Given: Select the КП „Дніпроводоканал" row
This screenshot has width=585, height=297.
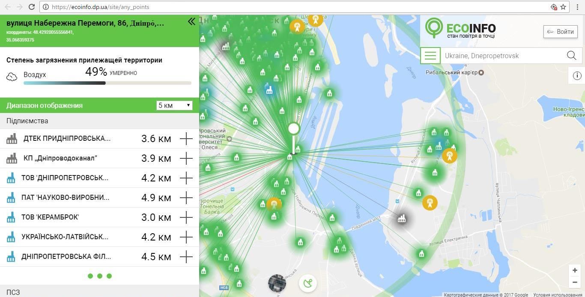Looking at the screenshot, I should (99, 158).
